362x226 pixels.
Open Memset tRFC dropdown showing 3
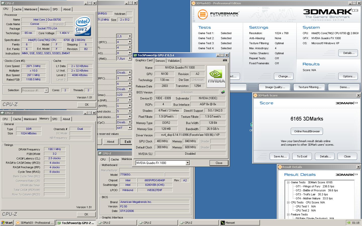tap(130, 78)
